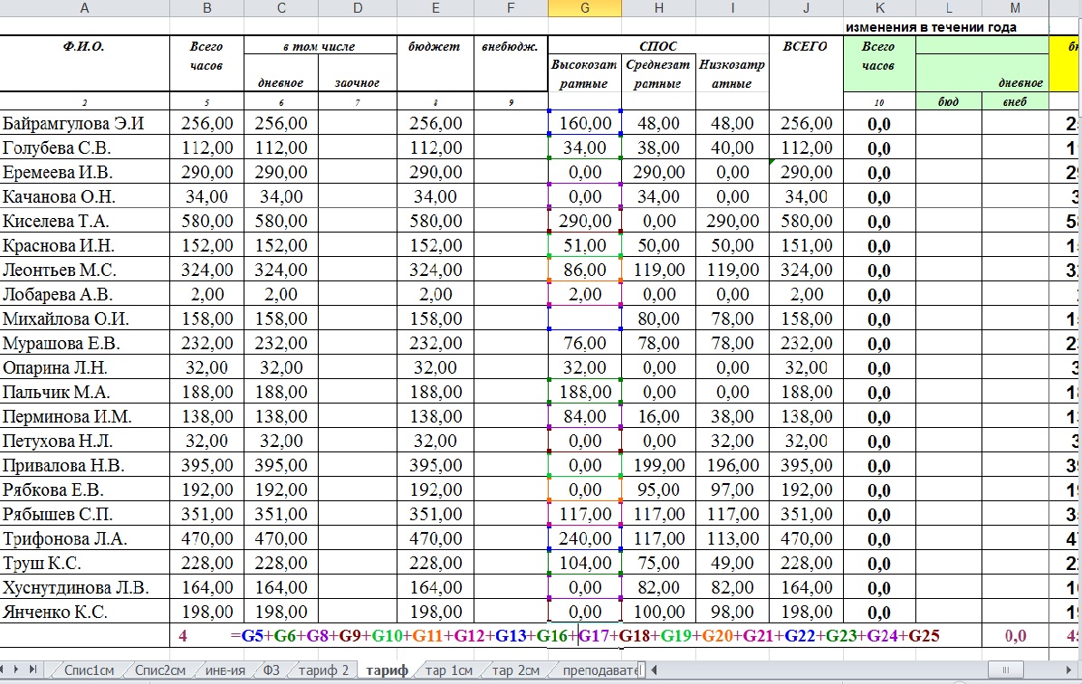Image resolution: width=1082 pixels, height=684 pixels.
Task: Click the green бюд subheader cell
Action: point(948,101)
